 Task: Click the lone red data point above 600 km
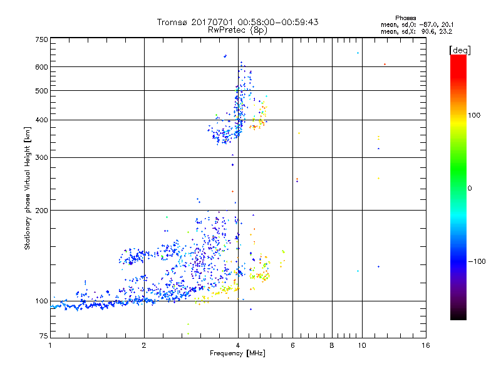click(x=385, y=65)
